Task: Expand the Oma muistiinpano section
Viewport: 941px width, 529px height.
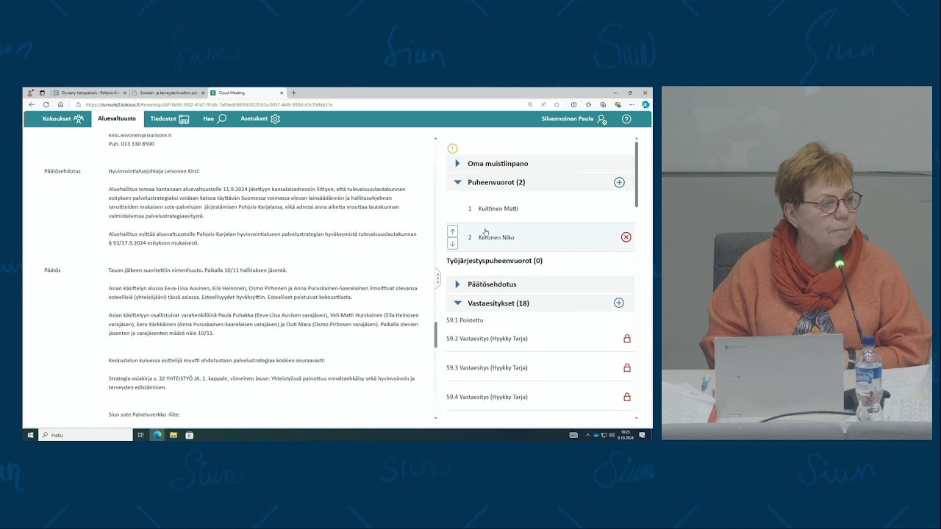Action: pyautogui.click(x=457, y=163)
